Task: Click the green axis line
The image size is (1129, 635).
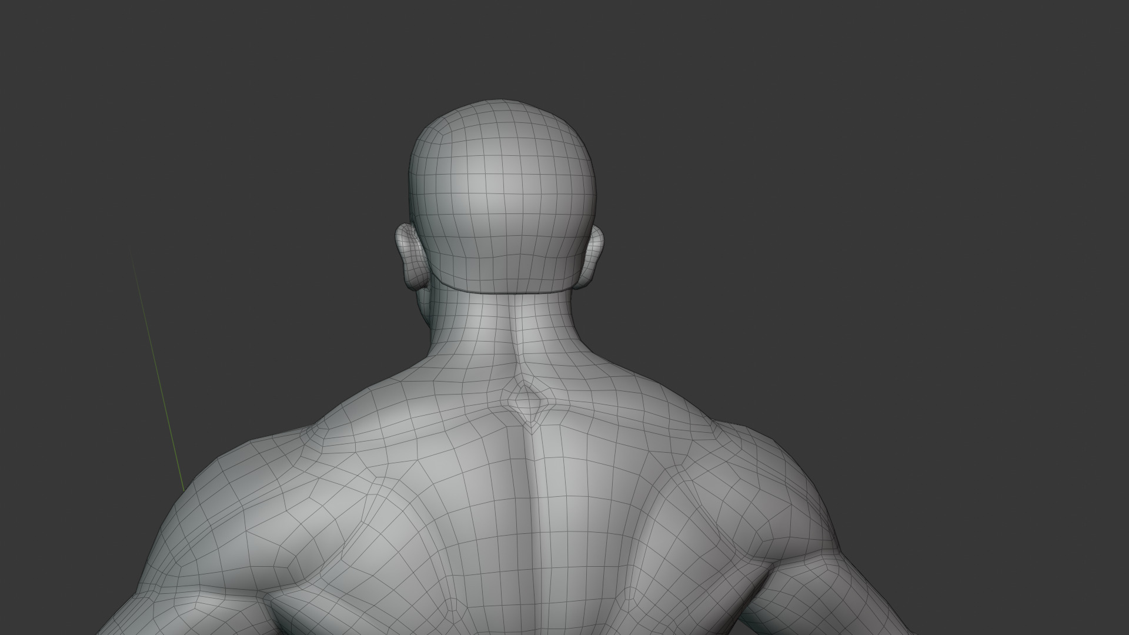Action: (x=157, y=370)
